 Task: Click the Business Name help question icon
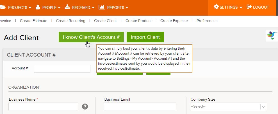pos(85,106)
